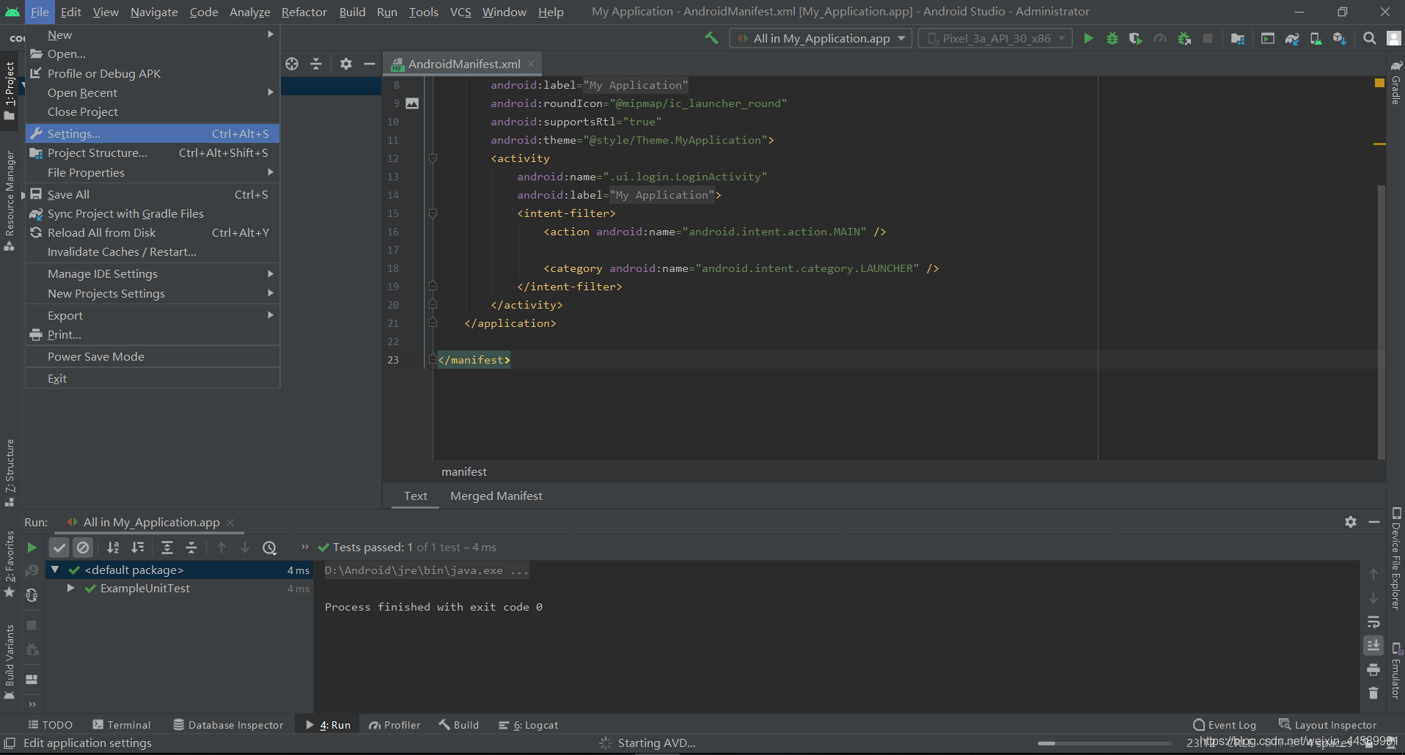Start debugging with the green bug icon
Image resolution: width=1405 pixels, height=755 pixels.
pyautogui.click(x=1112, y=38)
